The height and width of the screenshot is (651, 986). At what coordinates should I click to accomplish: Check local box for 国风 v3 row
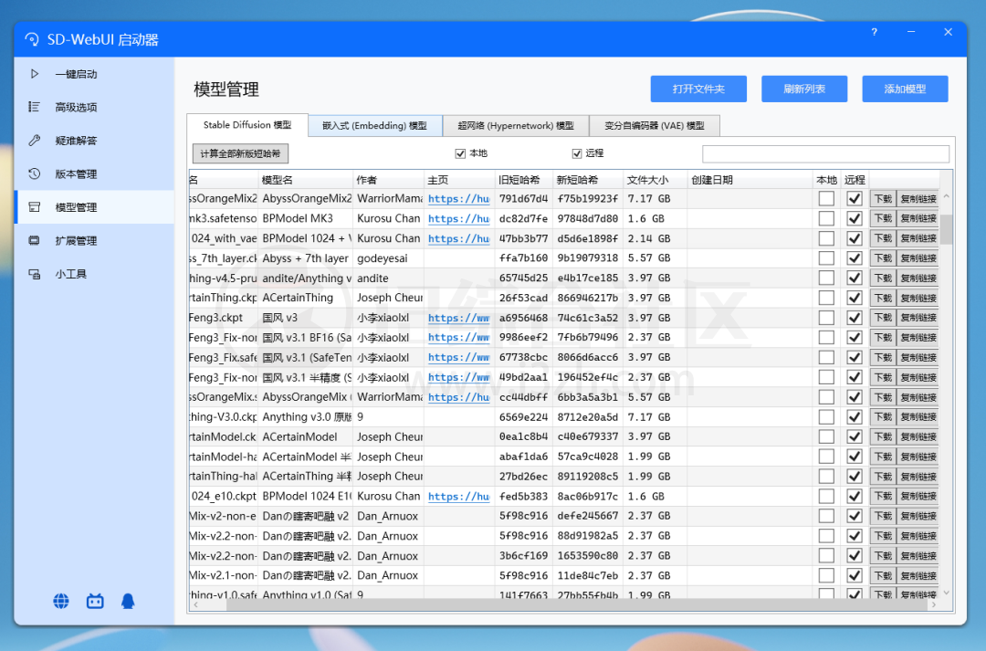tap(826, 318)
